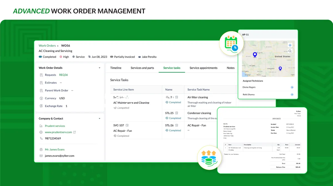This screenshot has height=186, width=333.
Task: Select the Service tasks tab
Action: pos(172,68)
